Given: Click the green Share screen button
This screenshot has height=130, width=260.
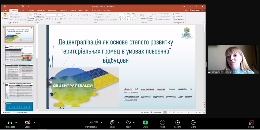Looking at the screenshot, I should tap(145, 123).
